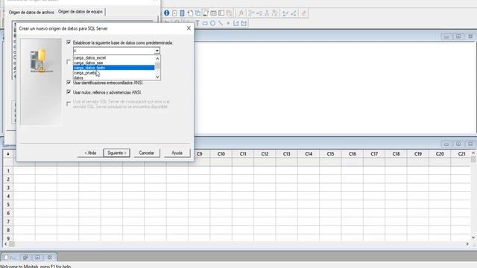Choose carga_datos_sas from the list
This screenshot has height=268, width=477.
point(114,63)
